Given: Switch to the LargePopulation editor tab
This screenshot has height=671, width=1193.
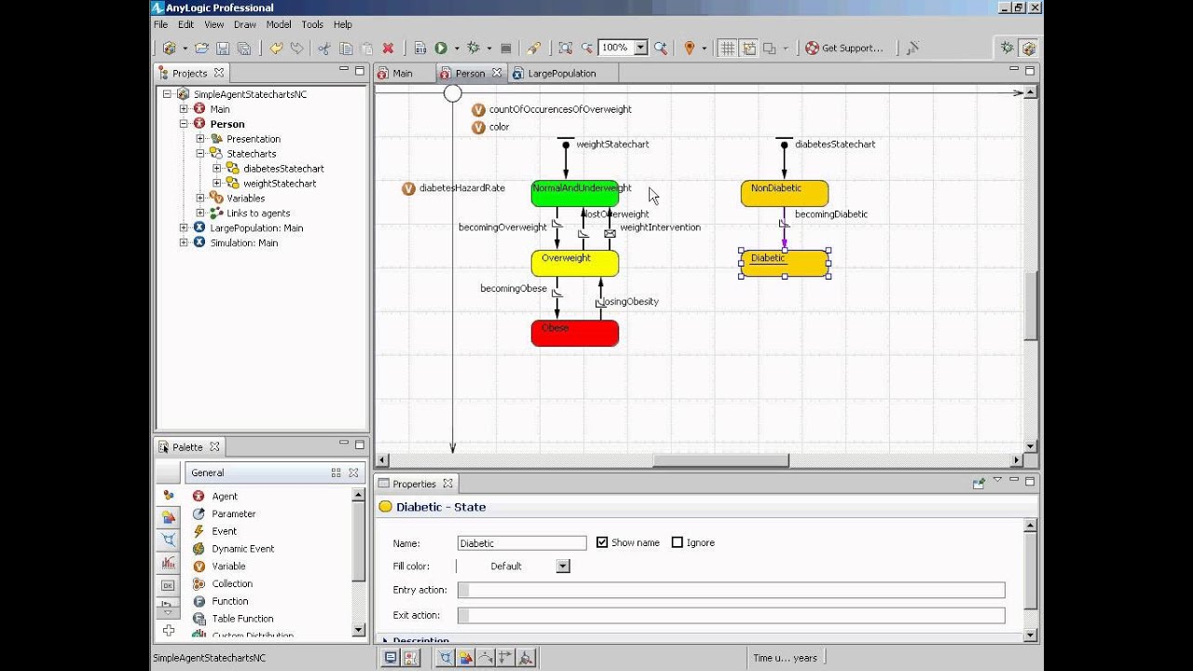Looking at the screenshot, I should pyautogui.click(x=561, y=73).
